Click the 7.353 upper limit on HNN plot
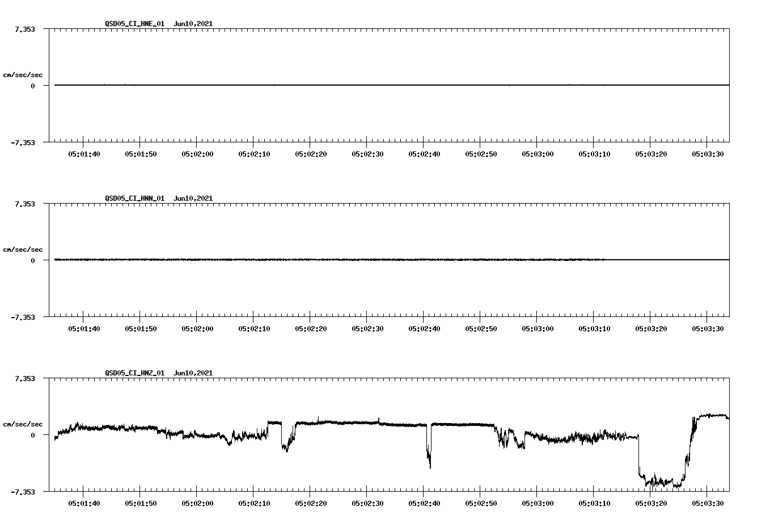 [25, 204]
